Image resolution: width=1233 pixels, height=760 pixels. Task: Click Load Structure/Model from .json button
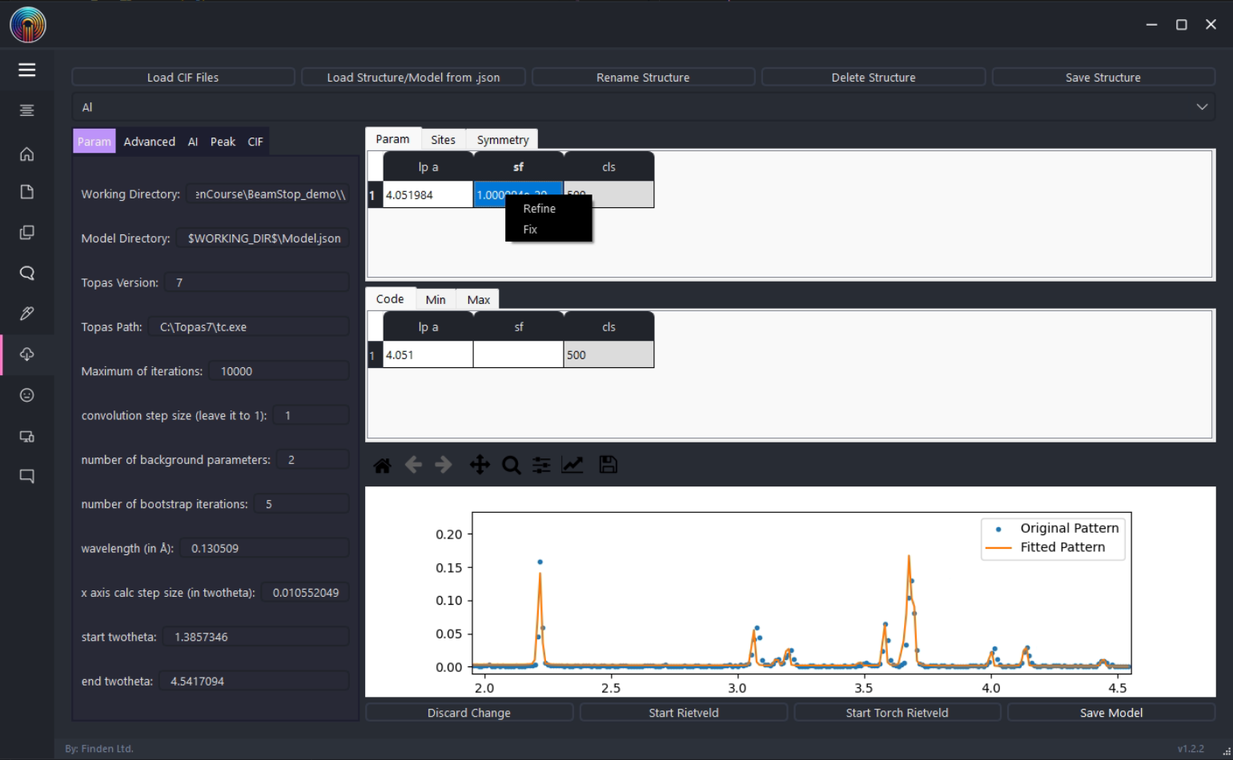(x=413, y=77)
